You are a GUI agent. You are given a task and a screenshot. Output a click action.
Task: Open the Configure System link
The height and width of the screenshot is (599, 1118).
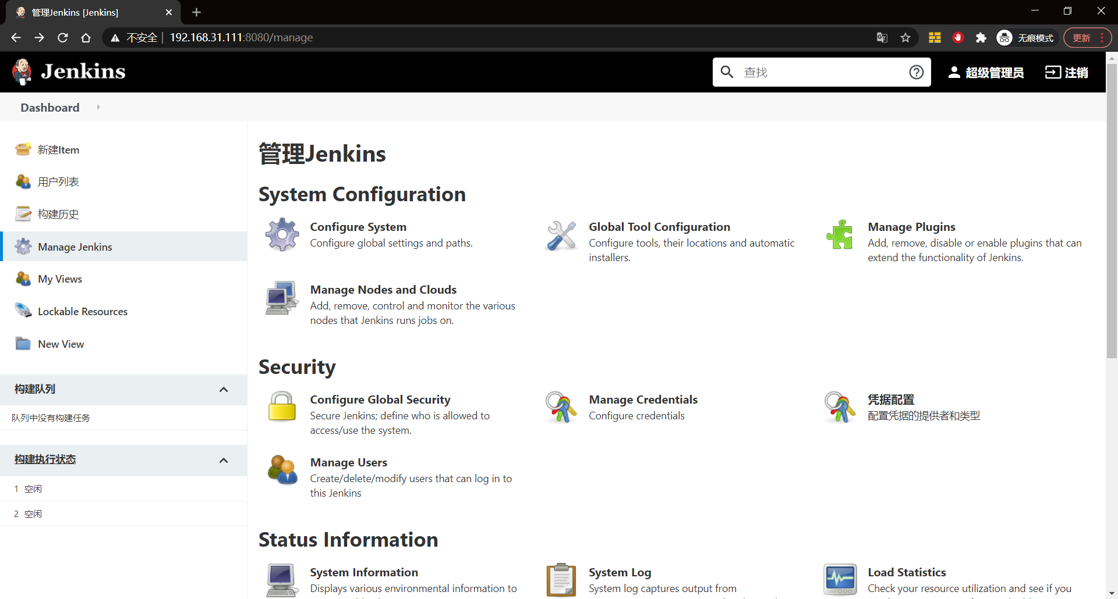click(x=358, y=227)
